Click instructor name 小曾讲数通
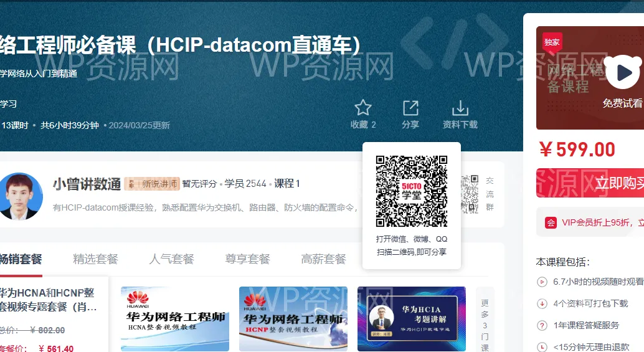 point(87,184)
